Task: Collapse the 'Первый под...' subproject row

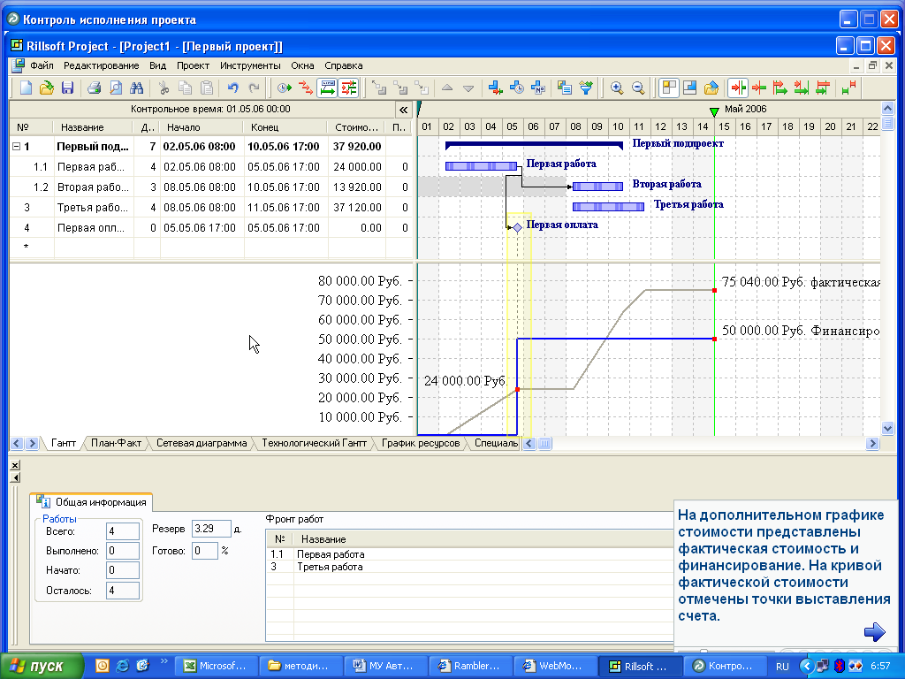Action: pos(16,147)
